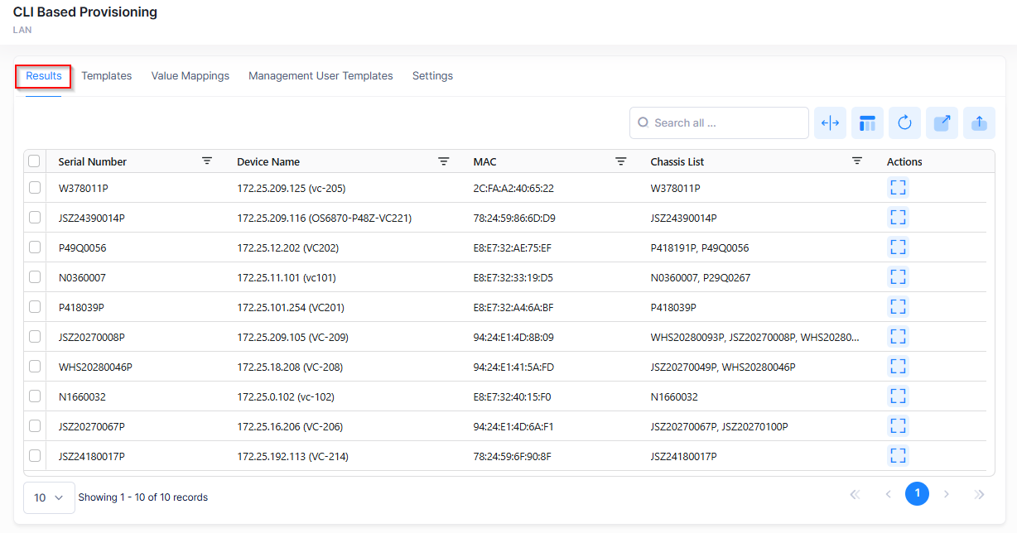
Task: Open the page size dropdown showing 10
Action: click(49, 497)
